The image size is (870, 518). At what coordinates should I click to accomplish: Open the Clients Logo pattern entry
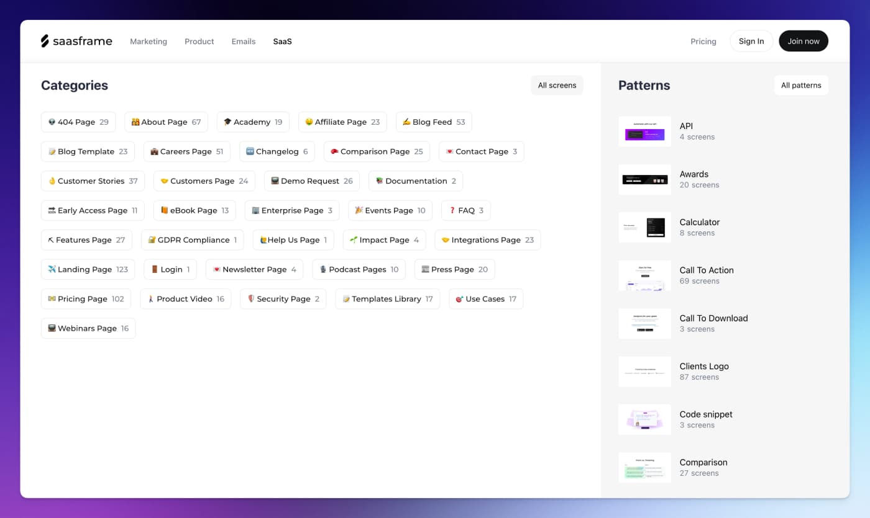coord(704,371)
